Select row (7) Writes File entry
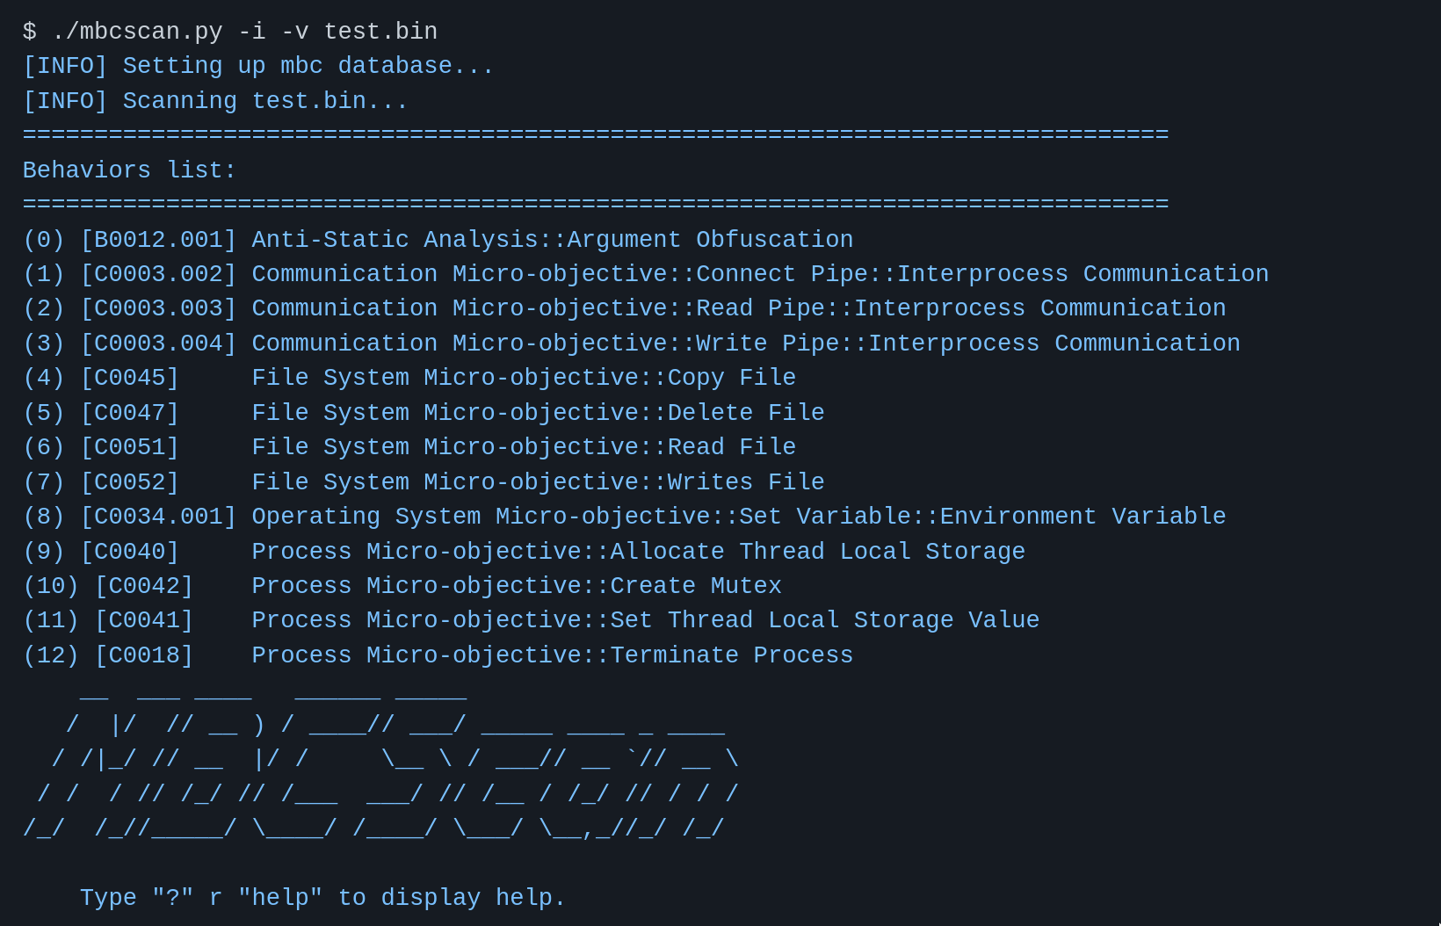 (x=424, y=482)
